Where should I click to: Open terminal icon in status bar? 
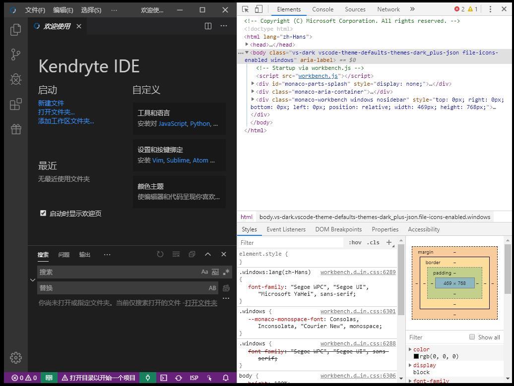tap(164, 378)
